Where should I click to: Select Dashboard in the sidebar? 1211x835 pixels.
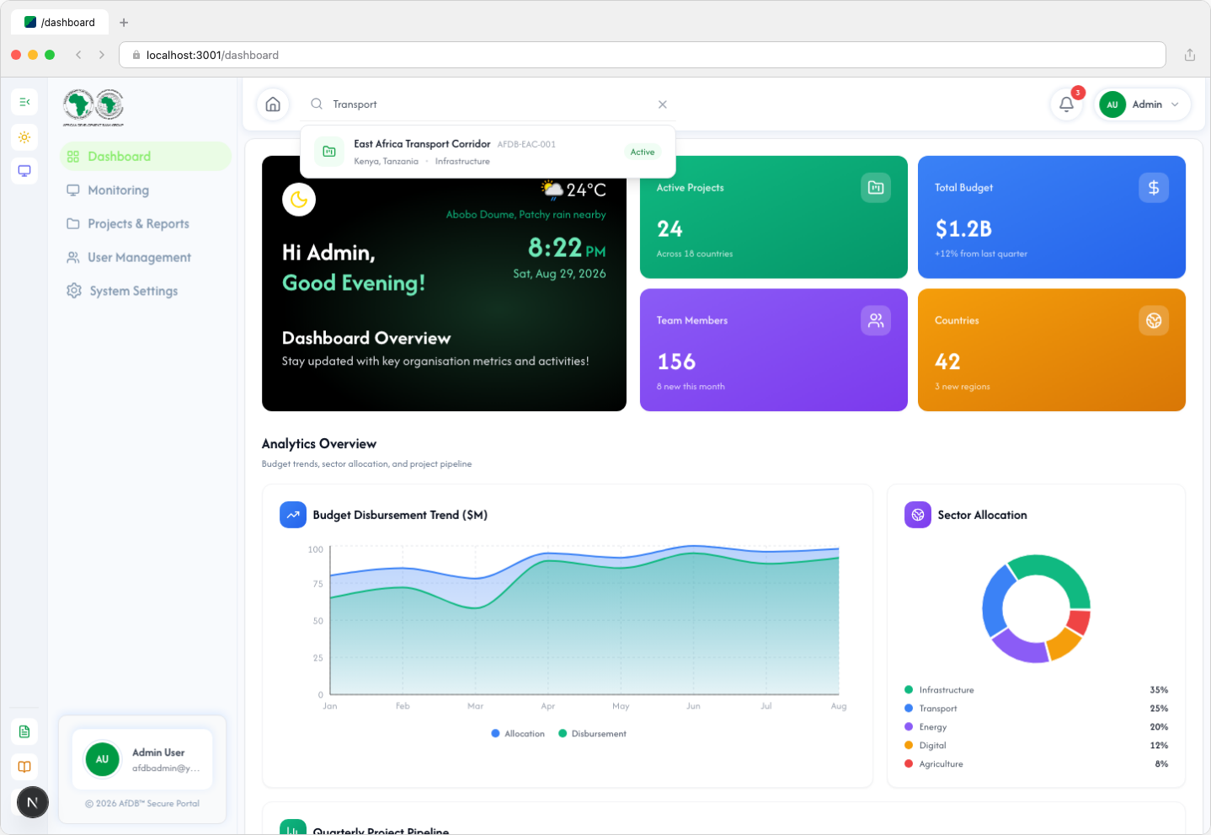[146, 157]
